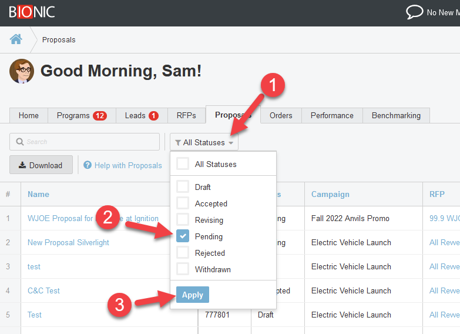460x334 pixels.
Task: Open the All Statuses filter dropdown
Action: (x=204, y=142)
